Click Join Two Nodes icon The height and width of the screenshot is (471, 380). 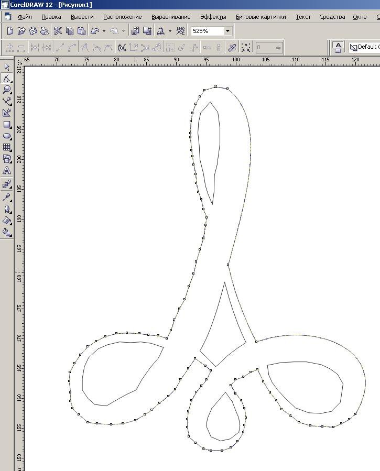pyautogui.click(x=35, y=47)
